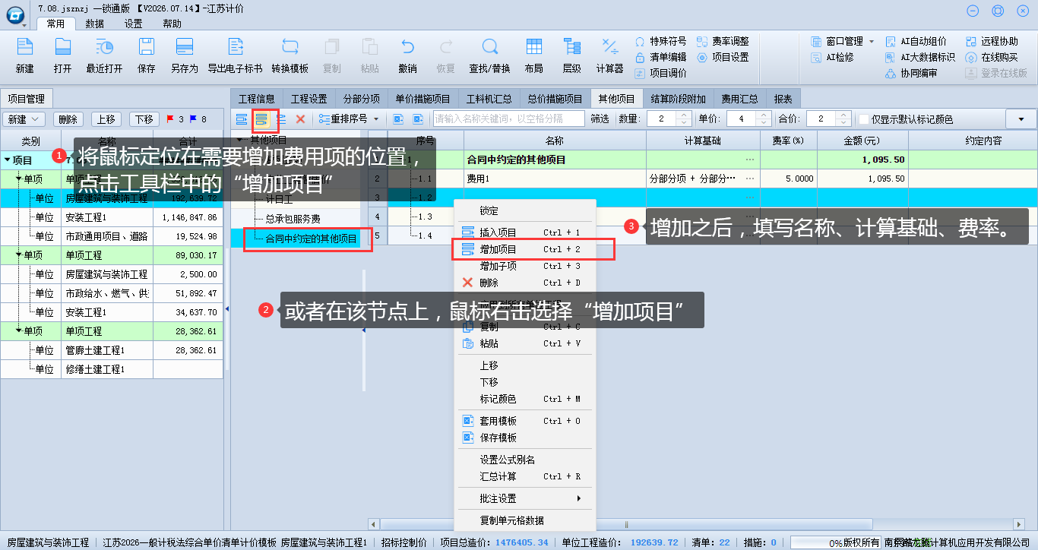
Task: Select 总承包服务费 tree item
Action: 293,219
